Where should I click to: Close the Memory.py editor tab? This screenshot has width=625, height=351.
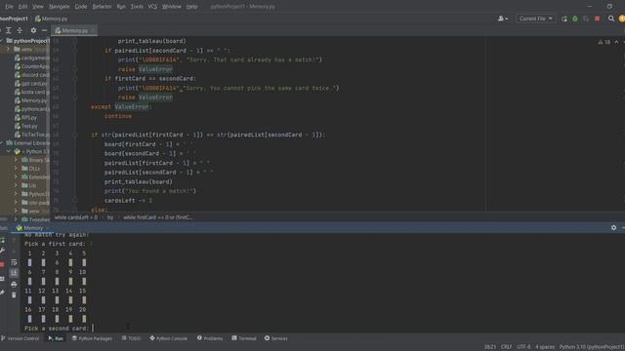coord(93,30)
